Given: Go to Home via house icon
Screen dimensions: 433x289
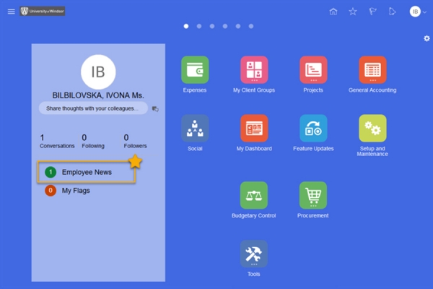Looking at the screenshot, I should (x=333, y=12).
